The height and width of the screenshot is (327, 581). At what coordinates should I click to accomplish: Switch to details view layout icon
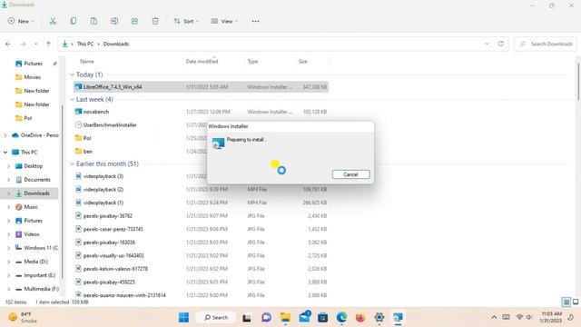566,302
